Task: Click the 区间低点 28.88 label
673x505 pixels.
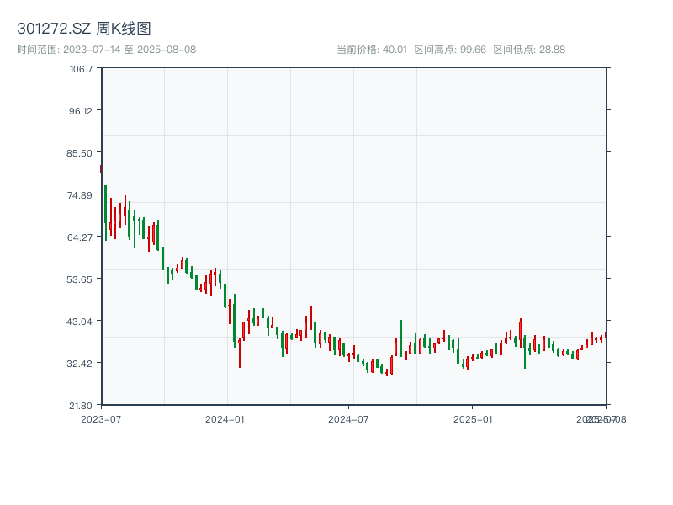Action: click(528, 50)
